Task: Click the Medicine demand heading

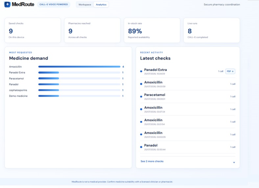Action: pyautogui.click(x=29, y=58)
